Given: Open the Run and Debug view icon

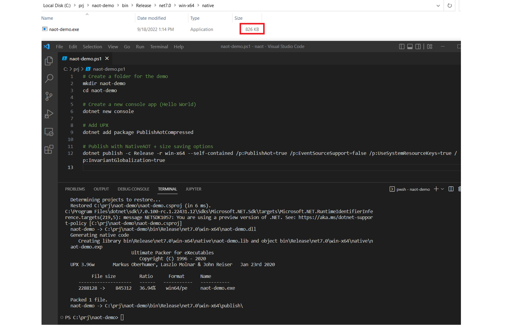Looking at the screenshot, I should (49, 114).
